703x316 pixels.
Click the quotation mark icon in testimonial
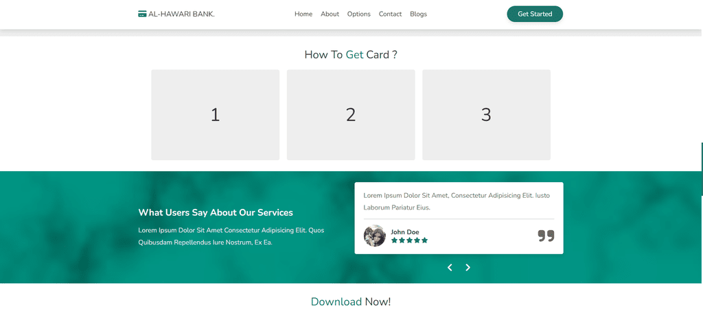click(546, 236)
